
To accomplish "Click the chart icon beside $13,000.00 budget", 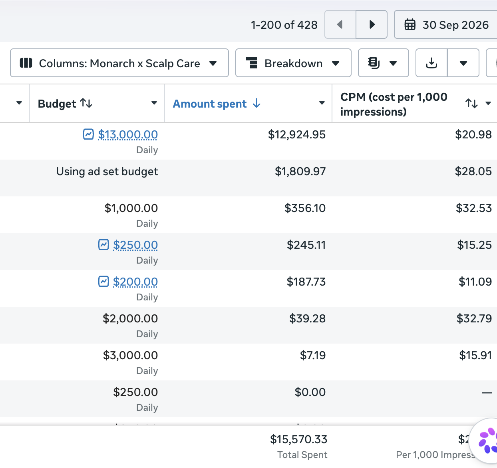I will click(x=88, y=134).
